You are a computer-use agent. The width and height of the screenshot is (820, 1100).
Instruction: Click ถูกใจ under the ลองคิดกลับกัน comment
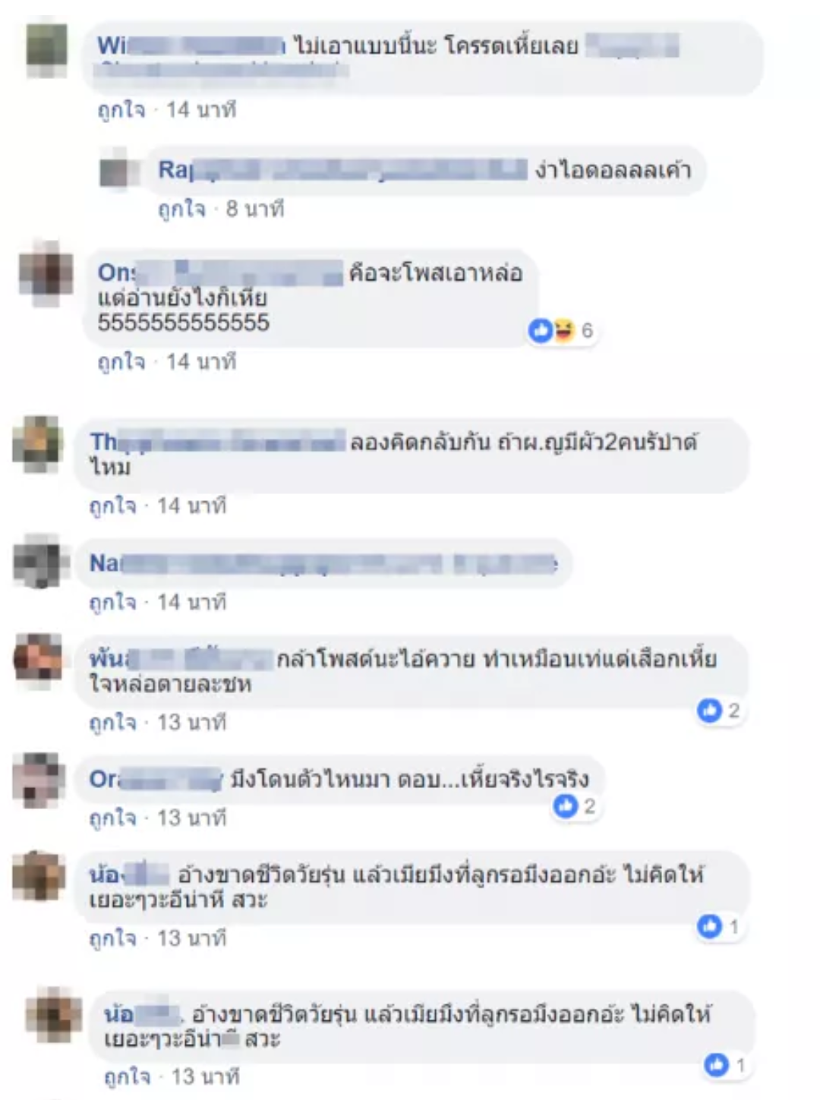112,506
